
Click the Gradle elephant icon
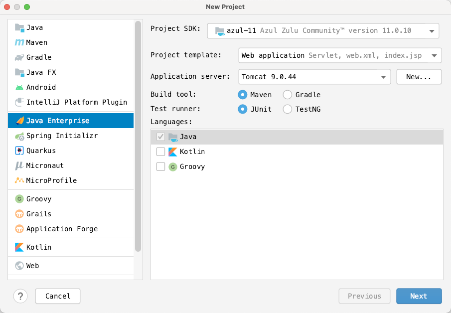click(19, 57)
